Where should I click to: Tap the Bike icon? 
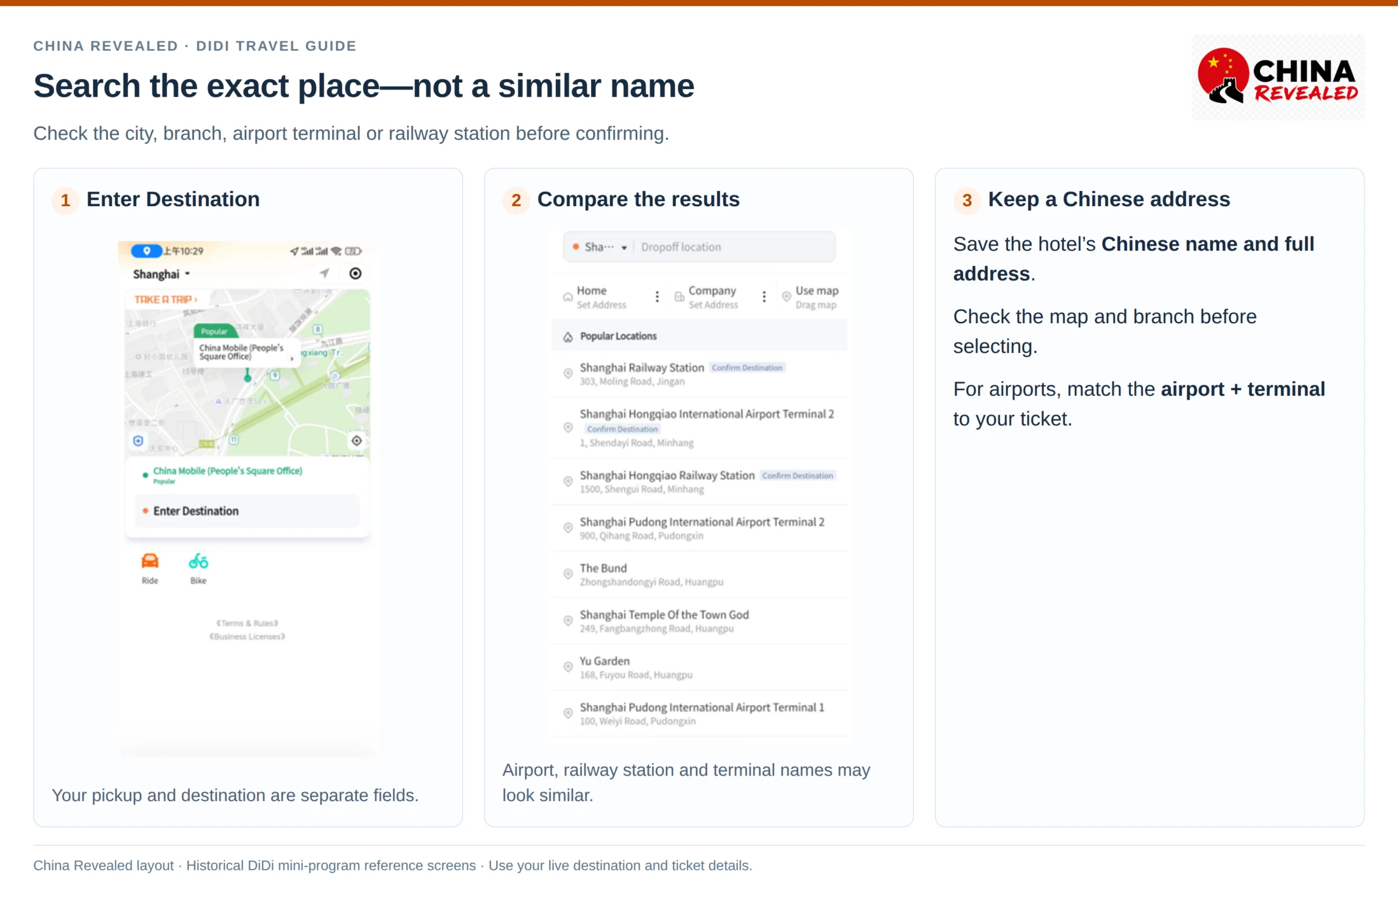pos(199,561)
